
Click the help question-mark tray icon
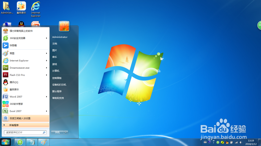point(209,142)
